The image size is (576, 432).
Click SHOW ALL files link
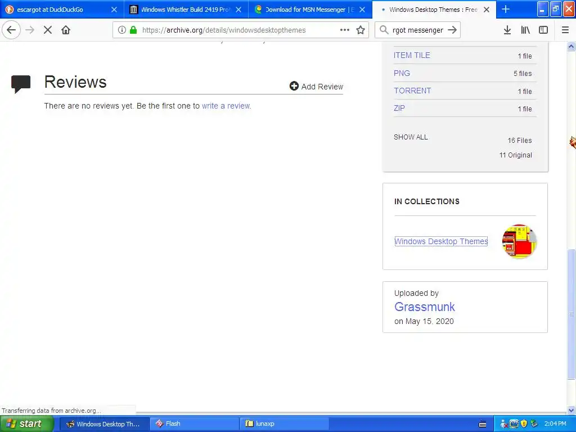[x=411, y=137]
